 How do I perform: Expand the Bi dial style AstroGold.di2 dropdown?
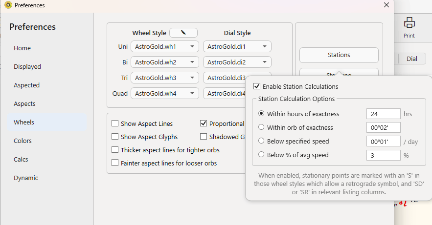[237, 62]
